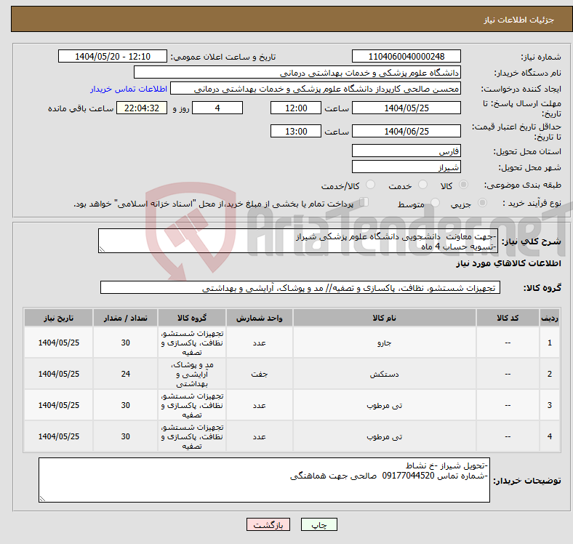The image size is (573, 544).
Task: Choose the کالا/خدمت radio option
Action: [371, 185]
